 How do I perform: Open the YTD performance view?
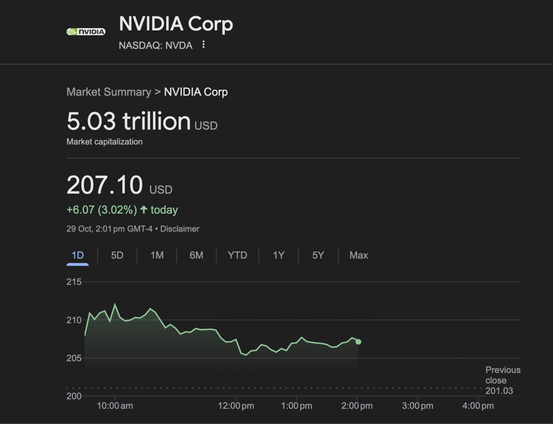[x=237, y=255]
